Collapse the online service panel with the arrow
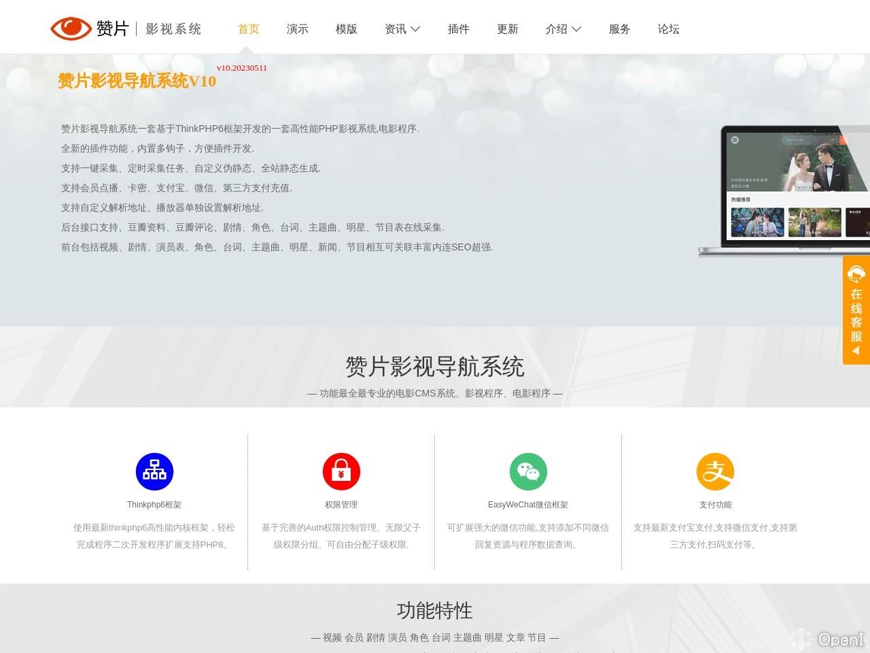Viewport: 870px width, 653px height. pos(855,351)
